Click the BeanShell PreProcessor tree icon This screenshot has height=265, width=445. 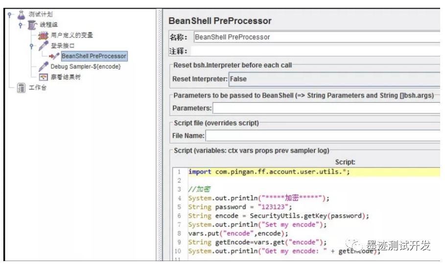point(54,56)
